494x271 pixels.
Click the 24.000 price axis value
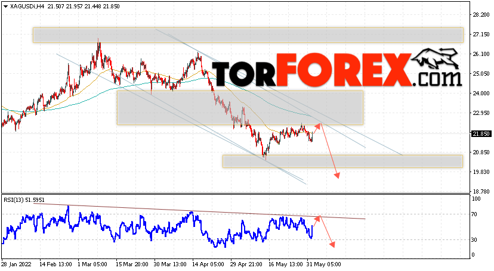[x=481, y=94]
